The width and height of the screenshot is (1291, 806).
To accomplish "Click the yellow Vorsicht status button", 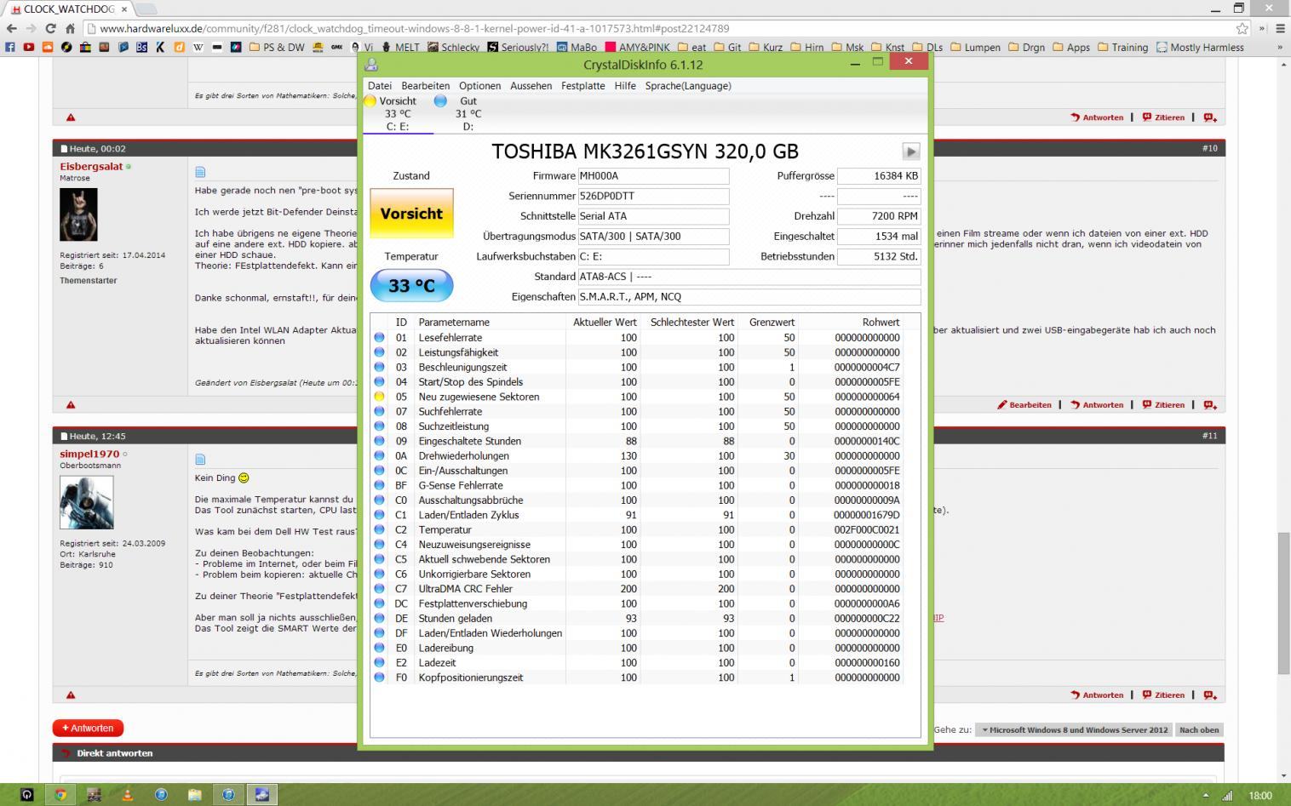I will (411, 214).
